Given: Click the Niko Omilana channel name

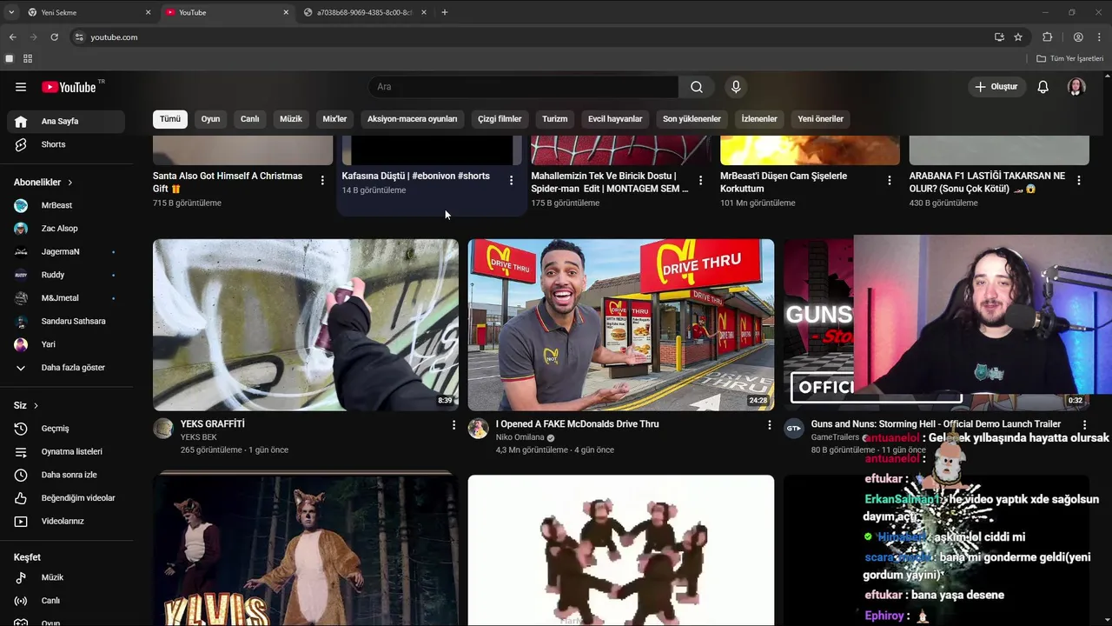Looking at the screenshot, I should coord(520,437).
